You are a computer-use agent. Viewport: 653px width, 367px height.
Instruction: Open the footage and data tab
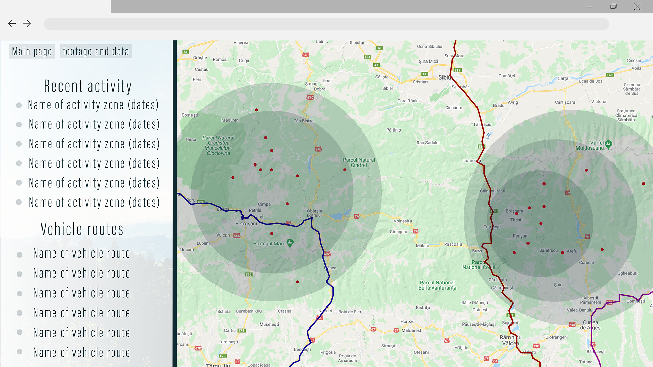point(96,51)
